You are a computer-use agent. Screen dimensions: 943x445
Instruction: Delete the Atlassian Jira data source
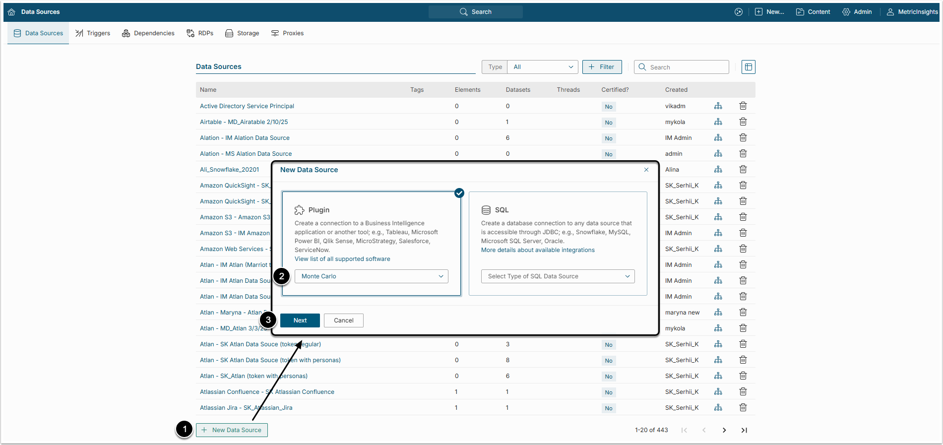[x=743, y=408]
